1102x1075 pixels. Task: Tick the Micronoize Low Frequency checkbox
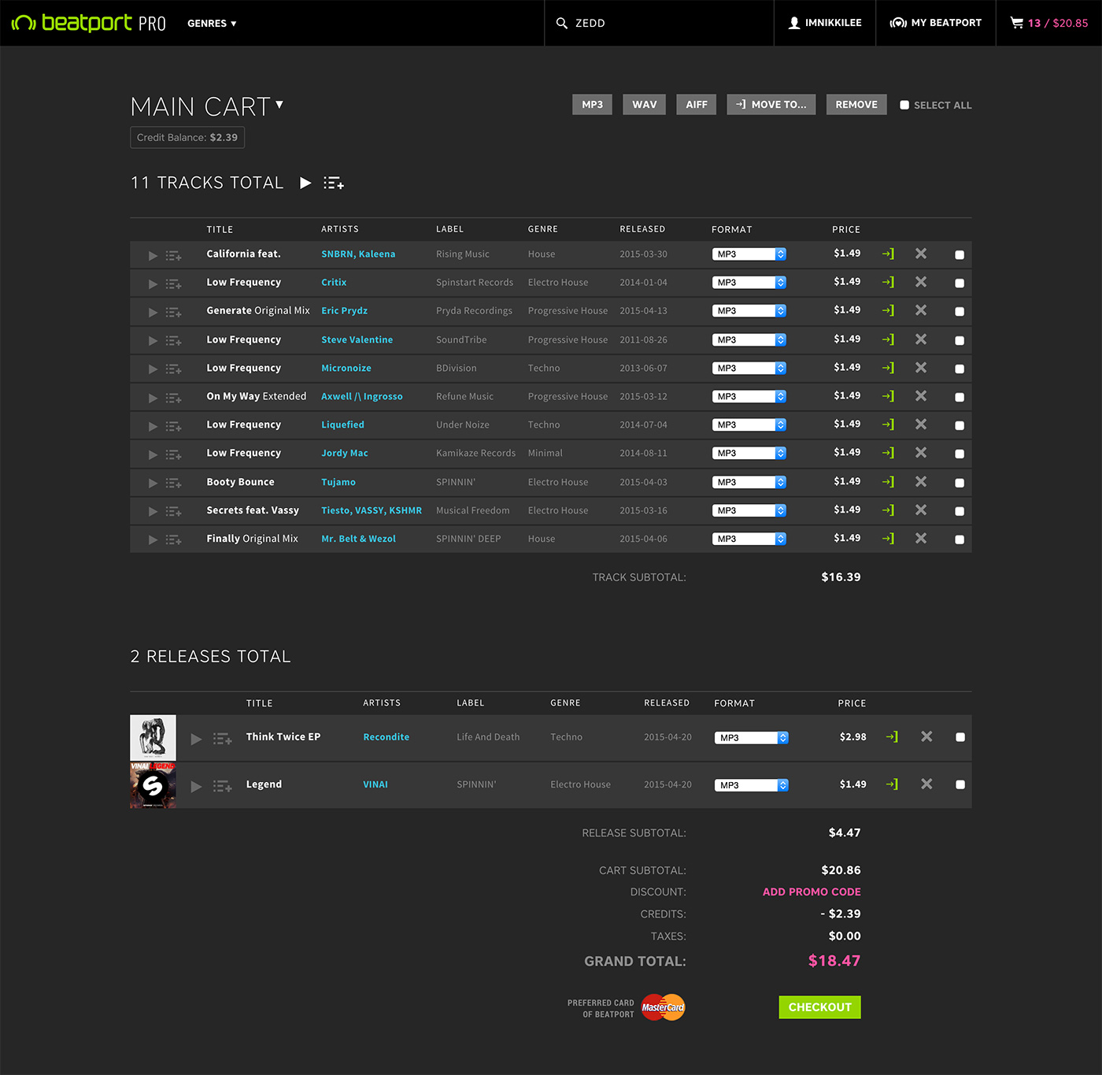tap(960, 369)
